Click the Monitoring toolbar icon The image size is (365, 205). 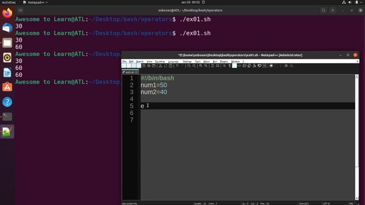coord(265,66)
